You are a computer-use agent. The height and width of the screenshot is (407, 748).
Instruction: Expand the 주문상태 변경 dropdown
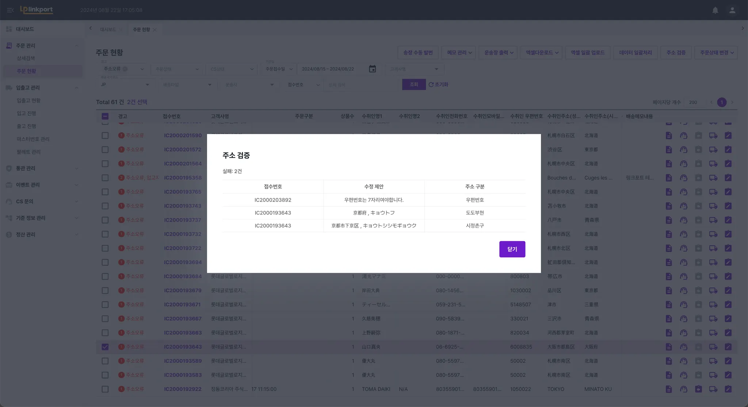pyautogui.click(x=716, y=53)
